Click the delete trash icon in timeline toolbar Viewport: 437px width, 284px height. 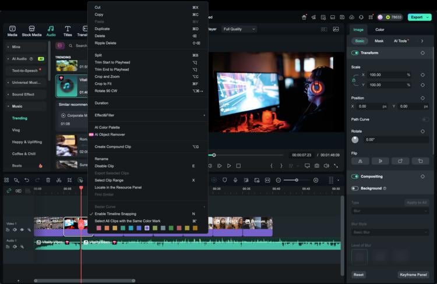pyautogui.click(x=48, y=180)
